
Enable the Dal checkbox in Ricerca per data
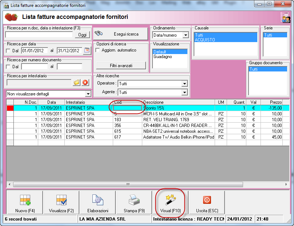click(x=8, y=51)
